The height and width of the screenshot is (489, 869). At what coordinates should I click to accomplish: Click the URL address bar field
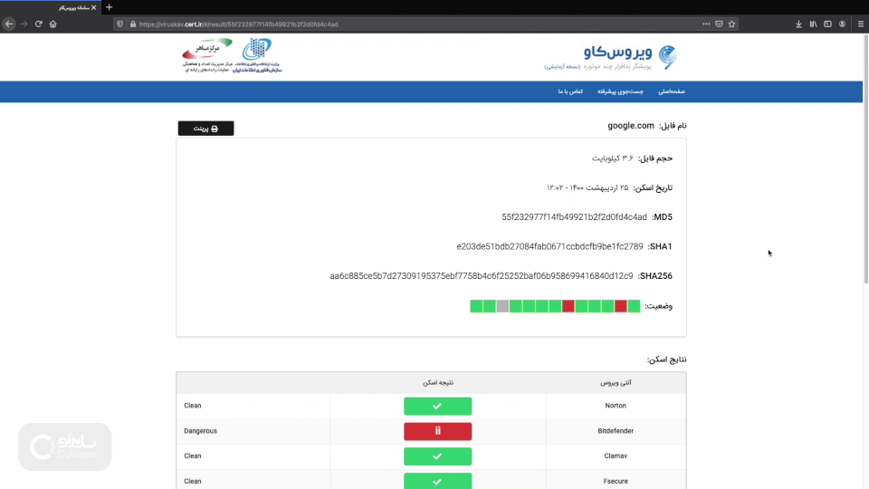[x=407, y=24]
